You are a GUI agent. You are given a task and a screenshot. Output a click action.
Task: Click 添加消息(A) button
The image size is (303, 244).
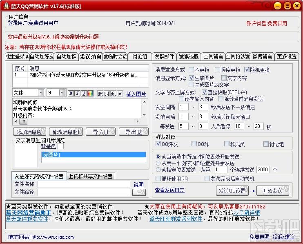click(x=29, y=132)
